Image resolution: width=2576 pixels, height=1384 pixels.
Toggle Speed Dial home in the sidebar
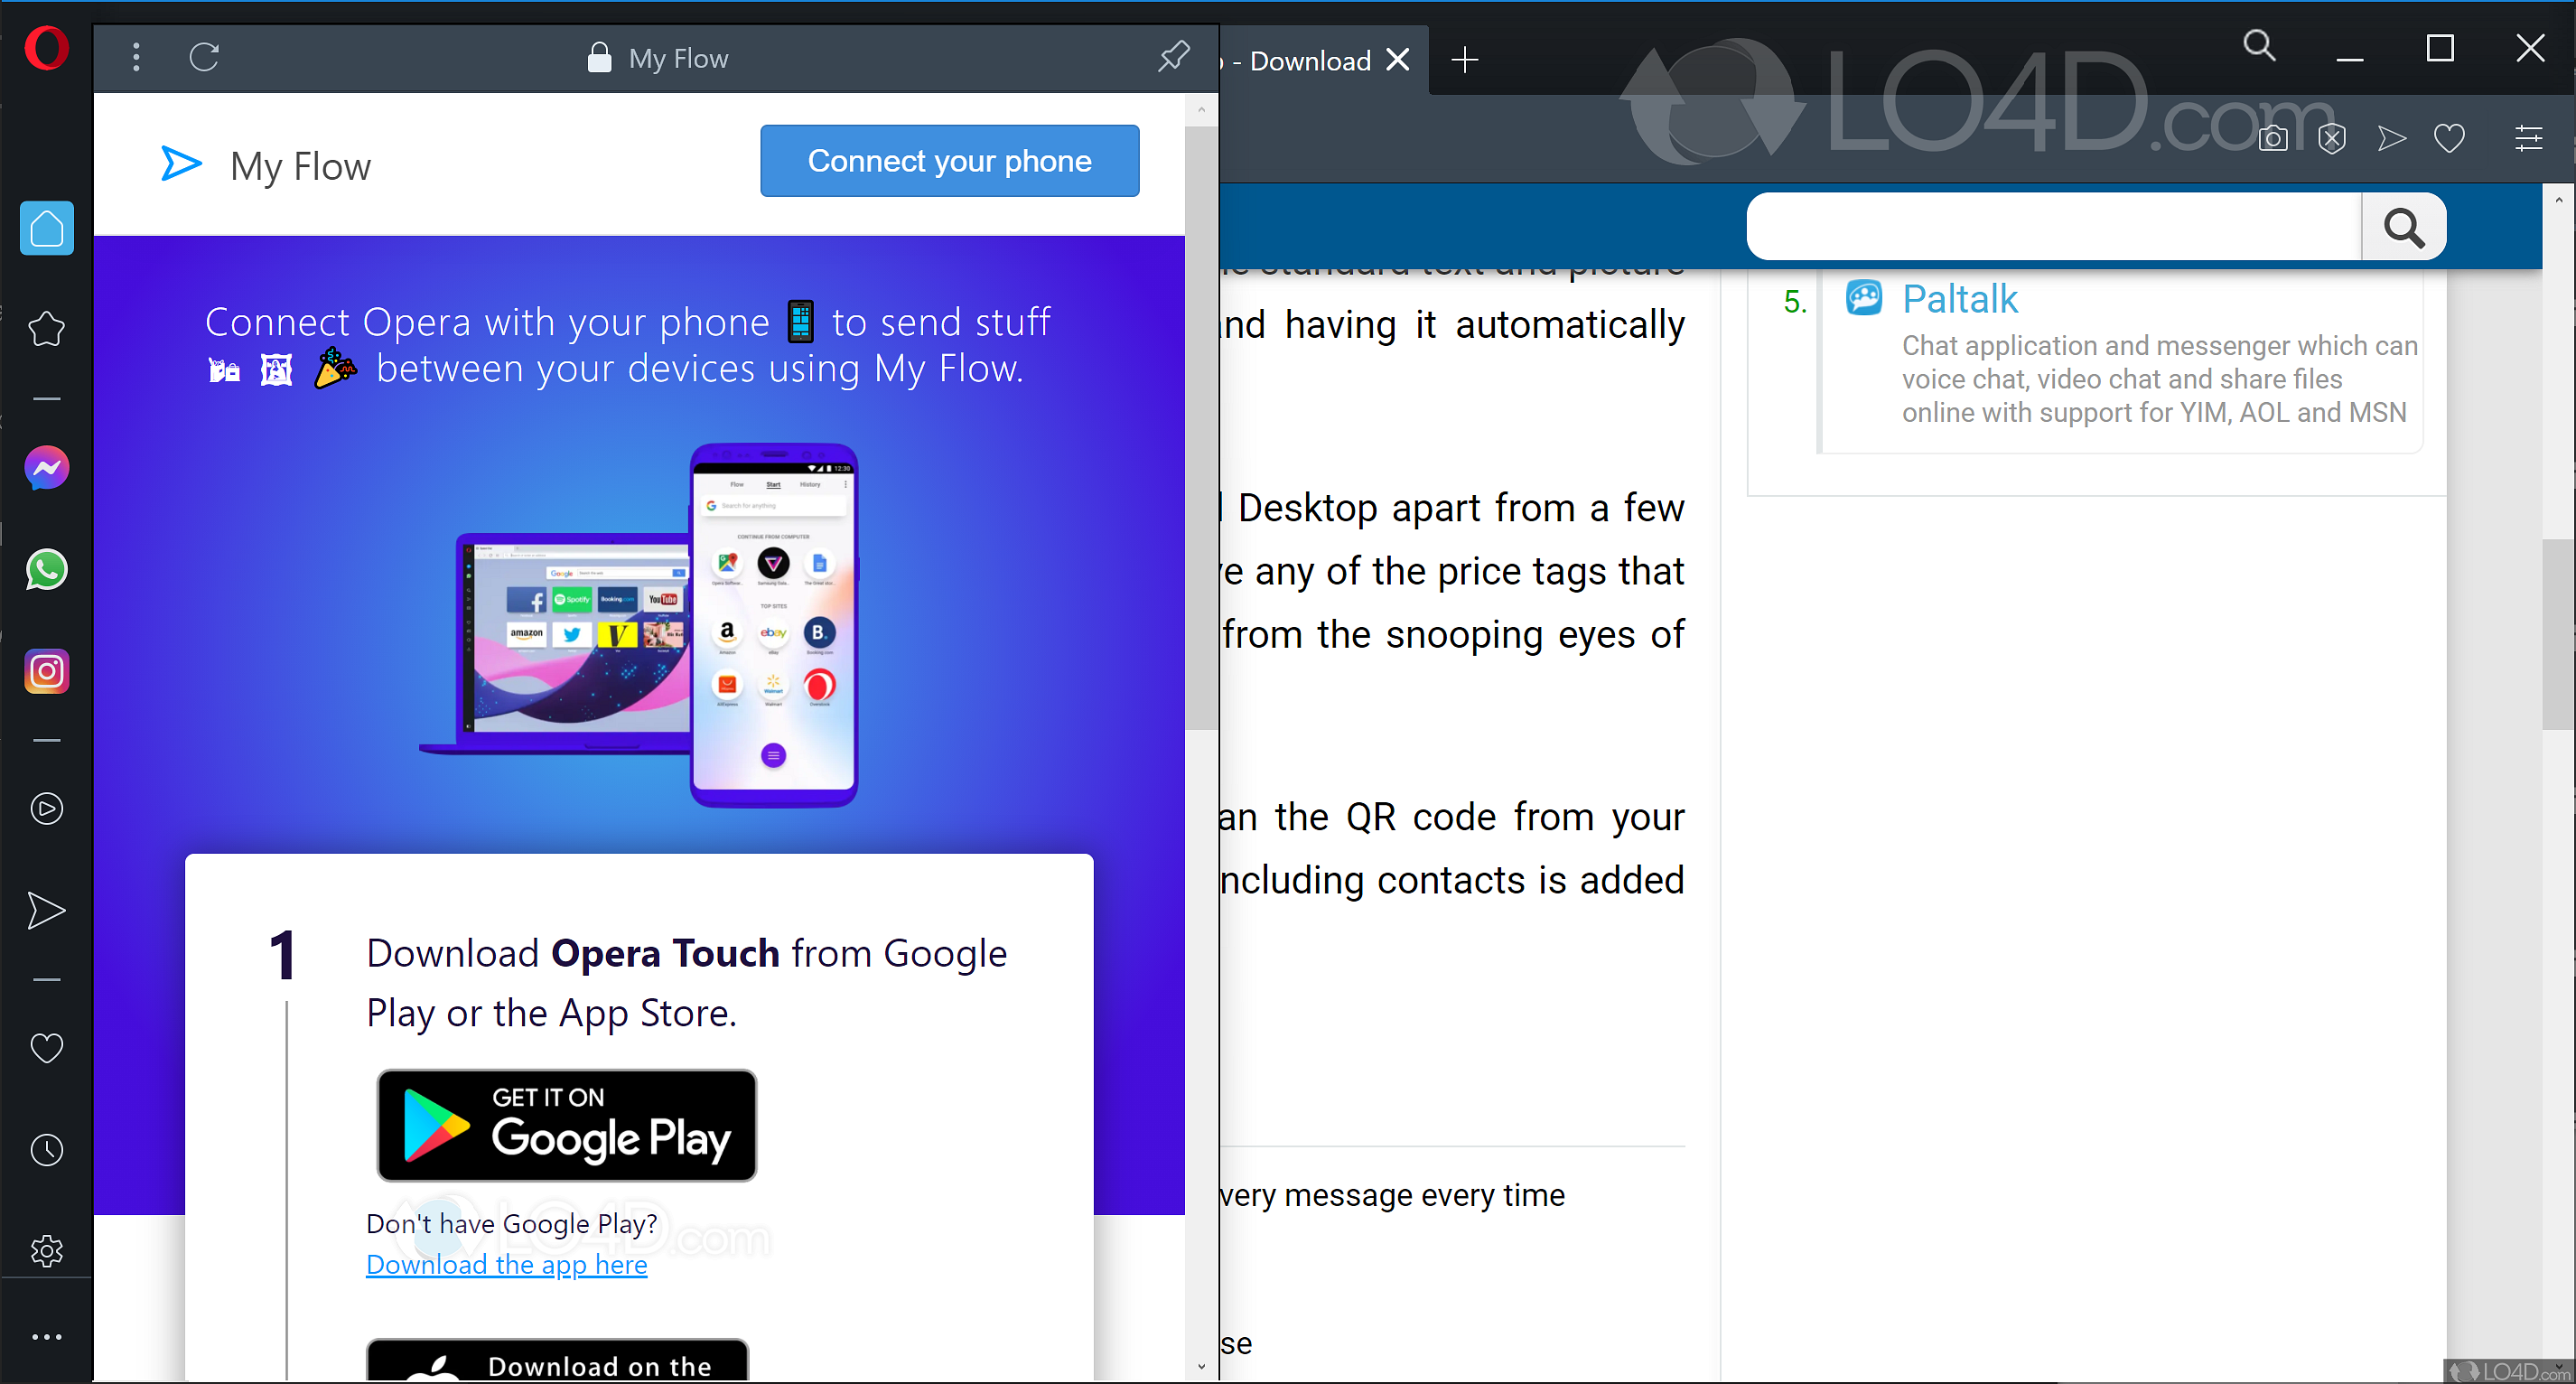pyautogui.click(x=46, y=228)
